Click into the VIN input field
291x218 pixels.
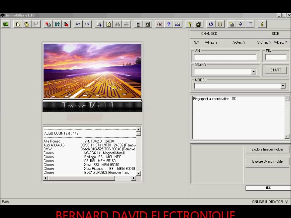pos(225,57)
